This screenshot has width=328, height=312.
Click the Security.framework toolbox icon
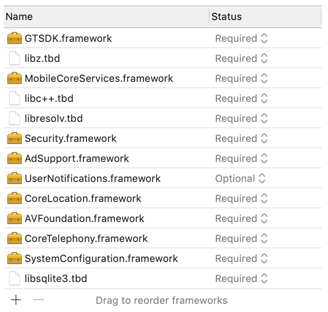coord(15,139)
